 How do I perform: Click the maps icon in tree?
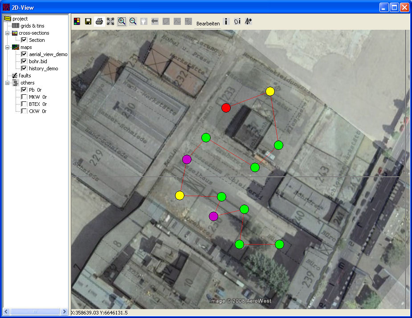(x=16, y=47)
